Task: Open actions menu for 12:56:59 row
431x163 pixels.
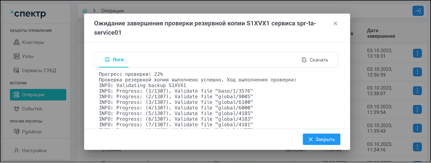Action: pos(417,72)
